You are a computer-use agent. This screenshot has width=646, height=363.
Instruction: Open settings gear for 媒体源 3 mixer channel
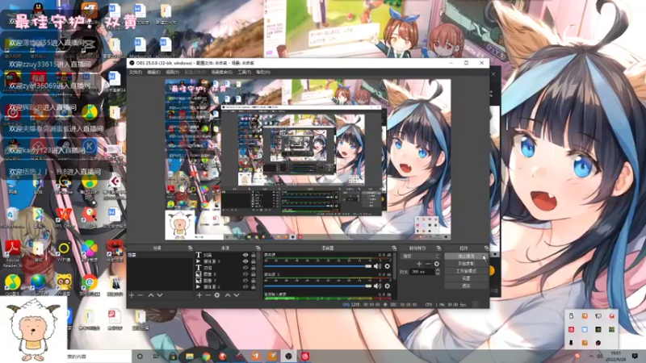(x=388, y=286)
